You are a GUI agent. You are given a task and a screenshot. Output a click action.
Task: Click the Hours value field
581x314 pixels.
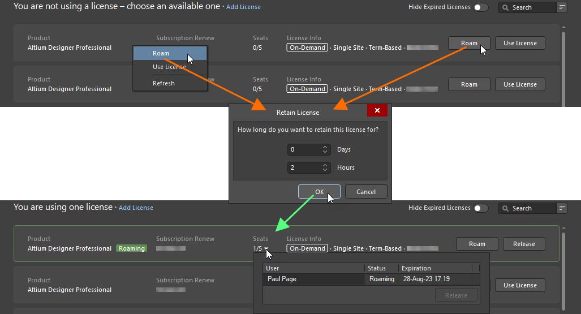click(x=304, y=167)
